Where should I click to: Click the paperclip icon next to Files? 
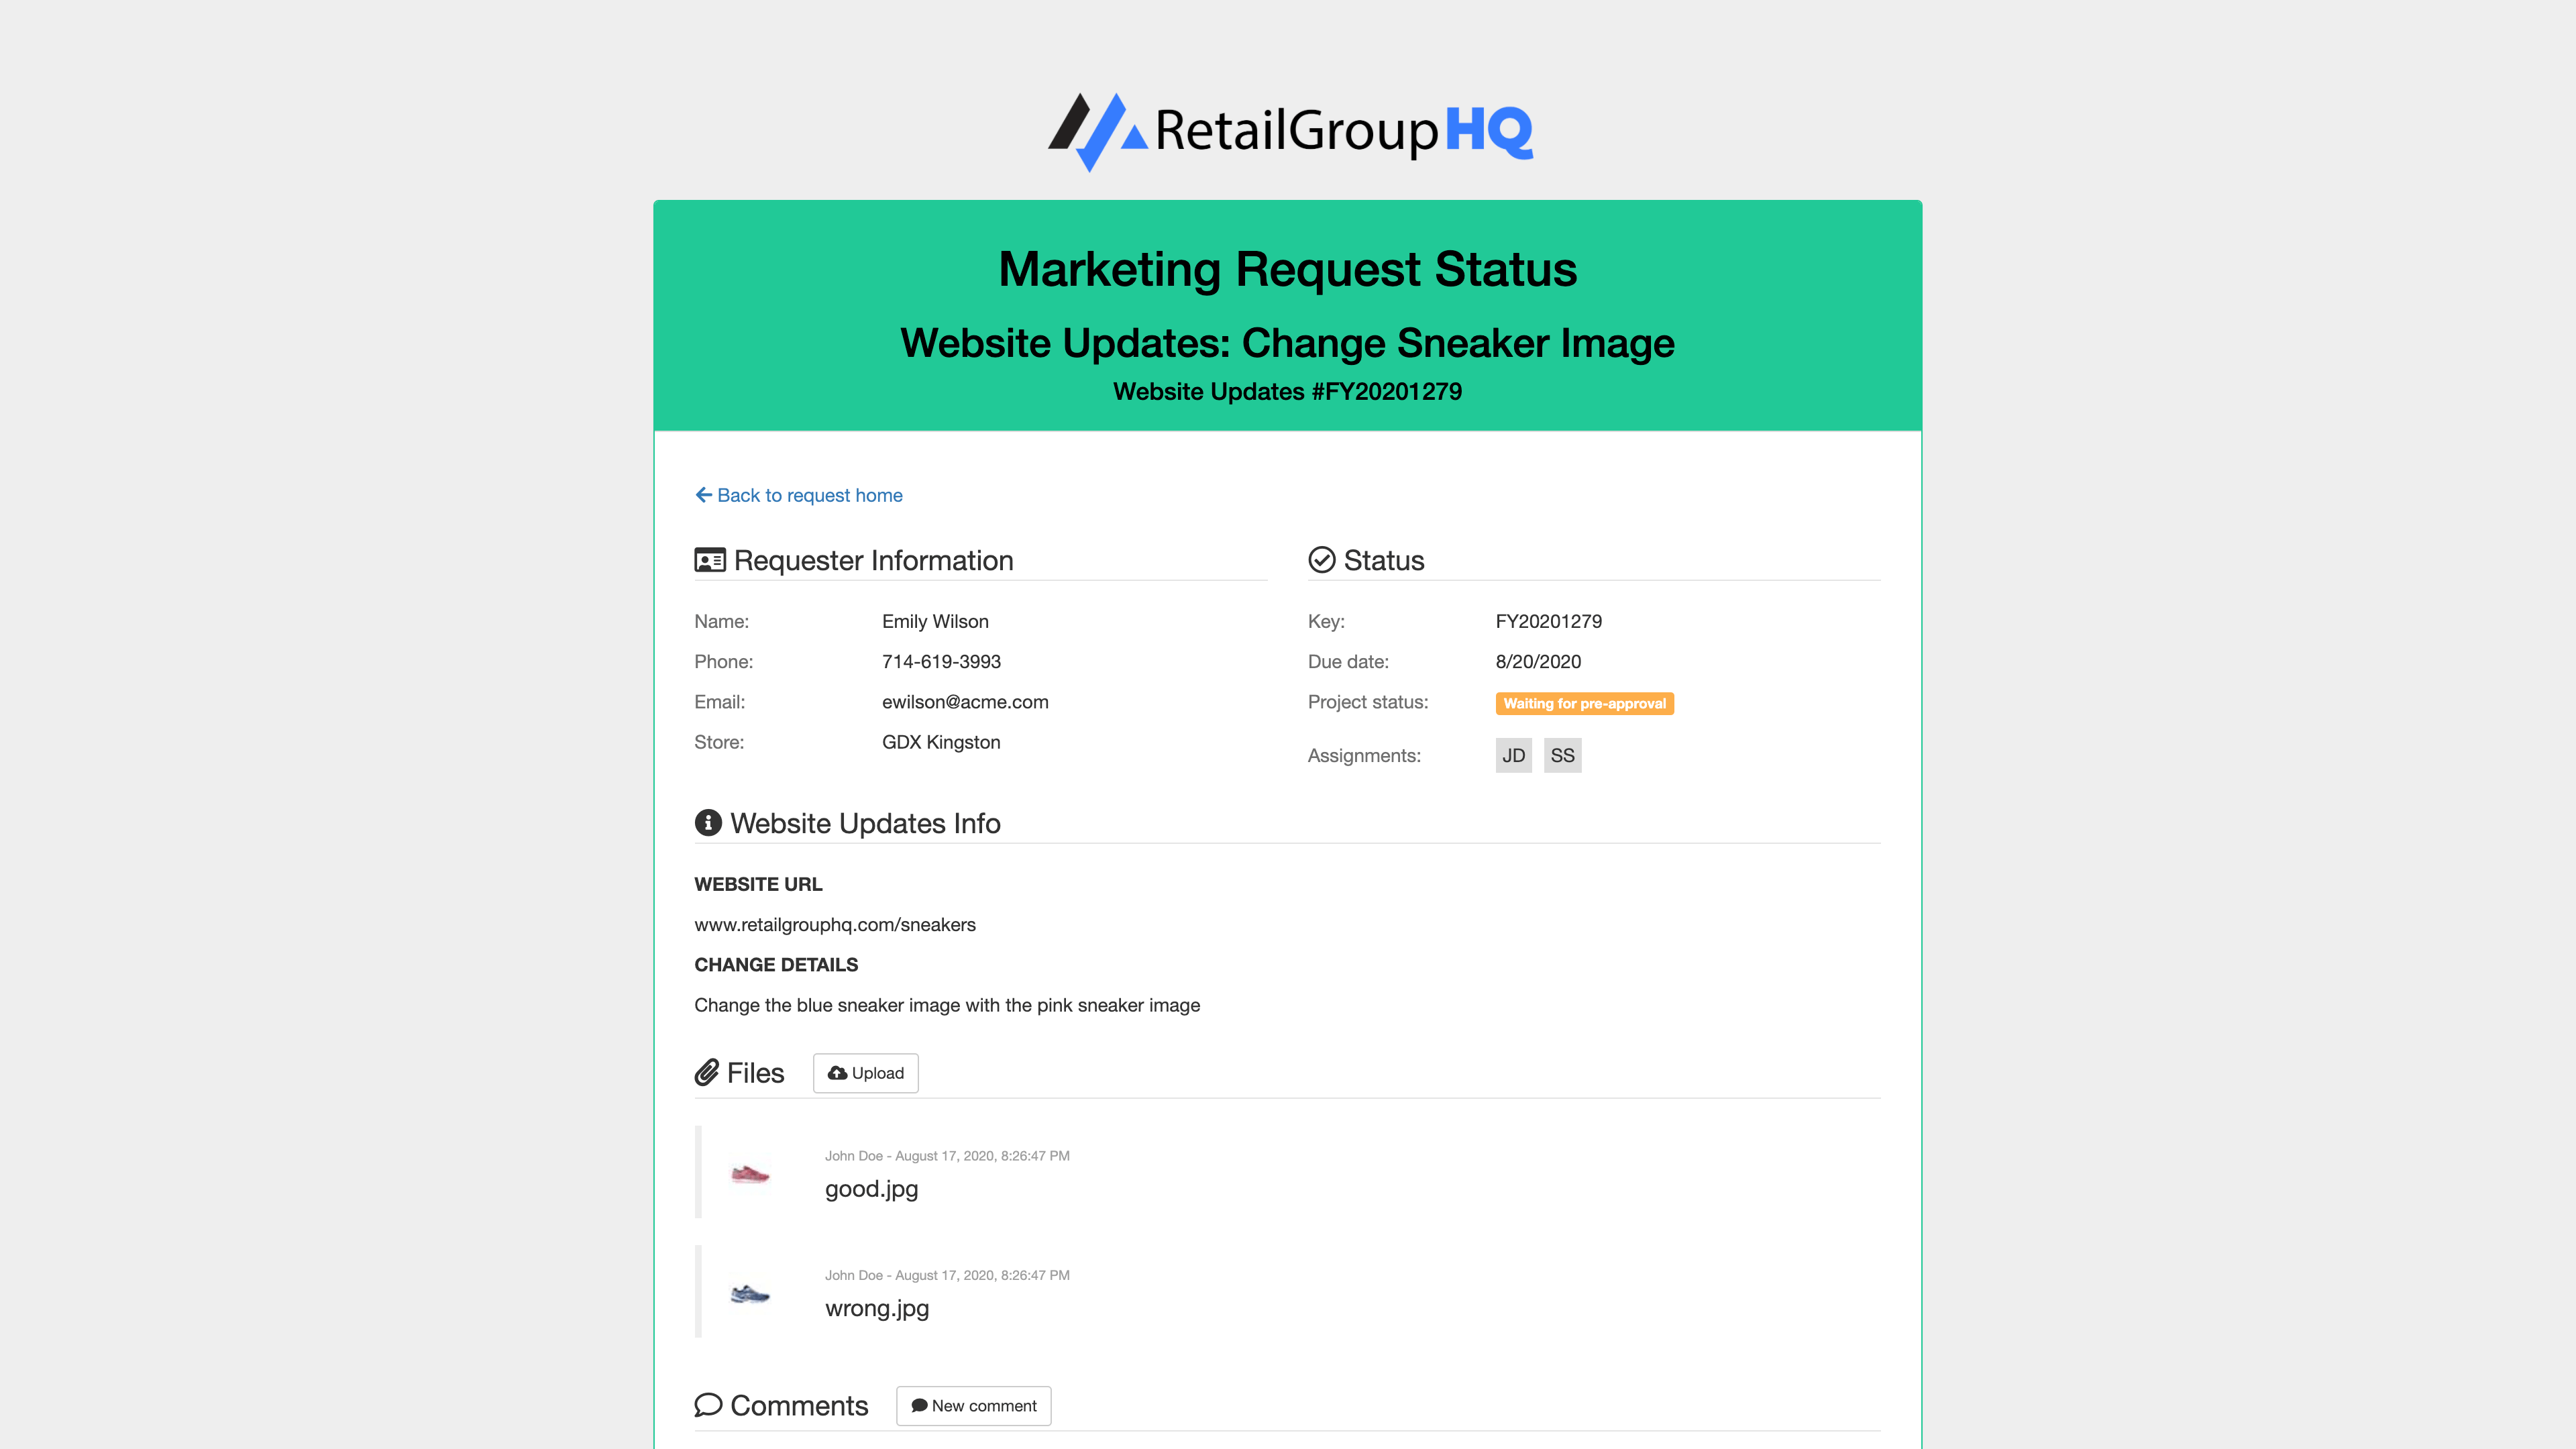pos(709,1072)
